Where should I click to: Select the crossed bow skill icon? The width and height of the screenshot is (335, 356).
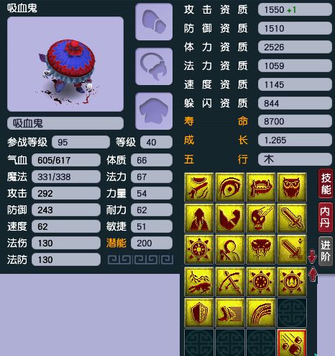coord(230,281)
